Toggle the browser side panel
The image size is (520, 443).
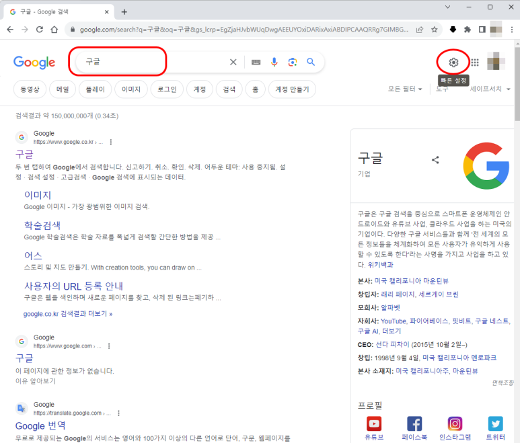click(482, 30)
